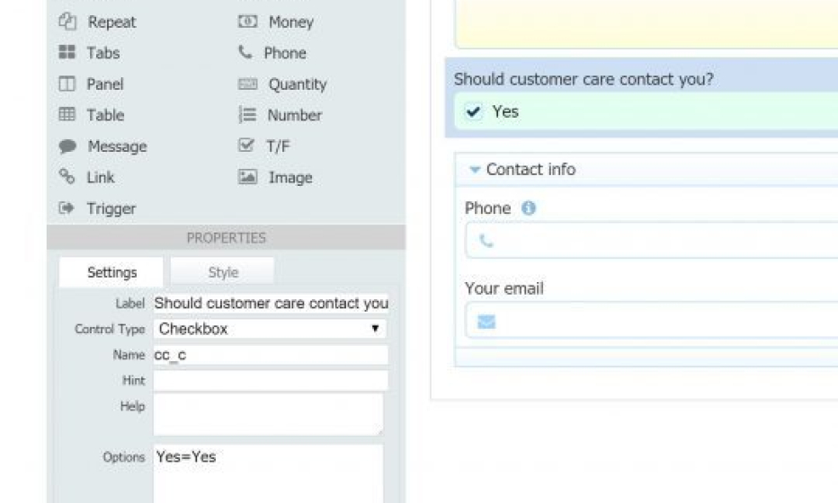Open the Control Type dropdown
Image resolution: width=838 pixels, height=503 pixels.
pyautogui.click(x=270, y=329)
